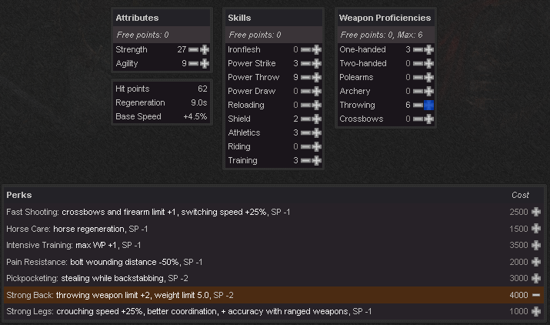Remove the selected Strong Back perk
The height and width of the screenshot is (325, 550).
point(536,295)
